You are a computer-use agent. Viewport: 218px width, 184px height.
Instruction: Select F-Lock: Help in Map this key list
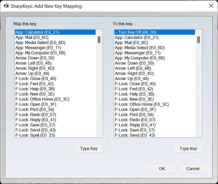pyautogui.click(x=55, y=89)
